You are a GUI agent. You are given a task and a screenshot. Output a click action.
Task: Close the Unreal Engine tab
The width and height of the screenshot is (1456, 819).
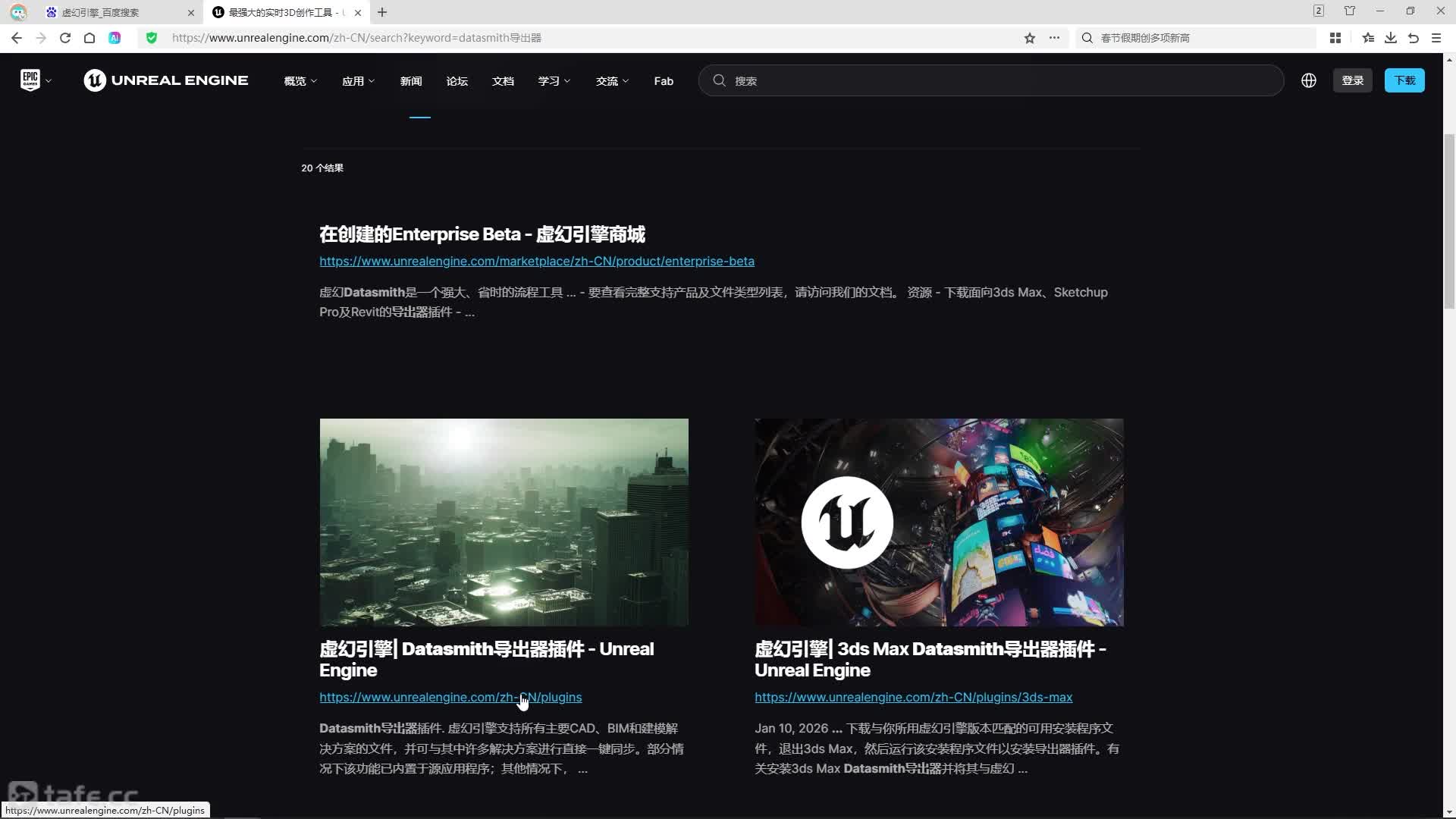(x=358, y=13)
